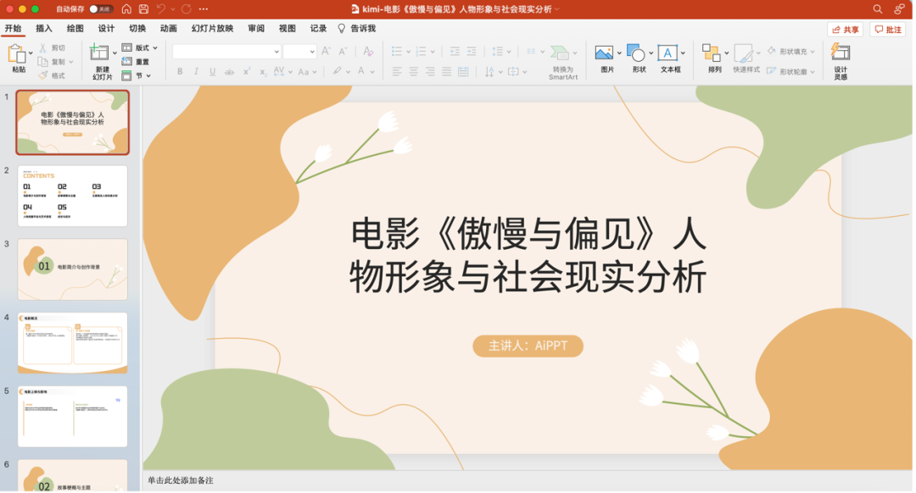Click the 共享 share button

click(846, 29)
